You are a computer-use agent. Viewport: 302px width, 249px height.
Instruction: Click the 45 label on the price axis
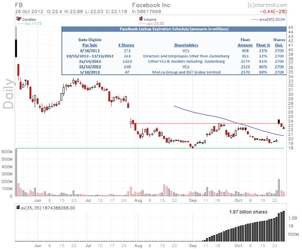(291, 28)
